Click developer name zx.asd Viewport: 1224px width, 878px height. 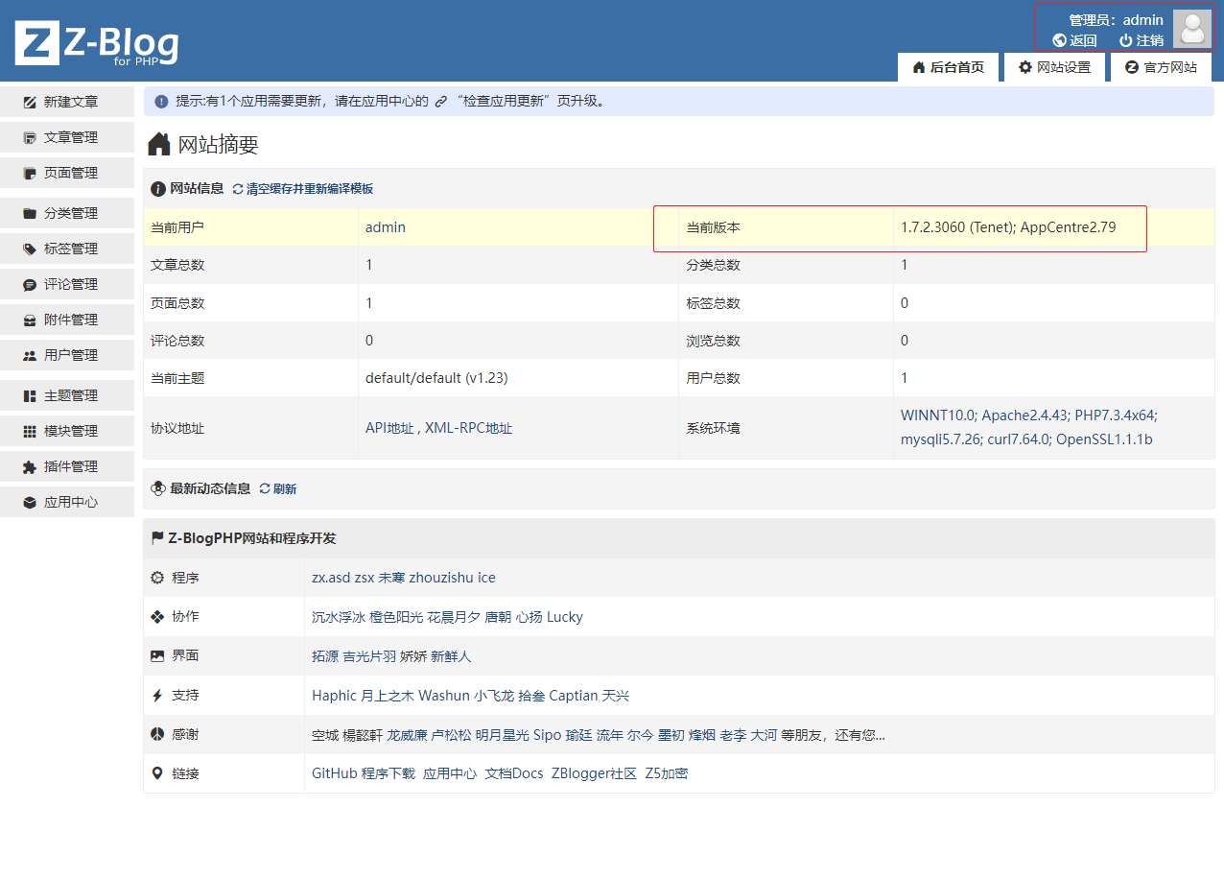(332, 578)
